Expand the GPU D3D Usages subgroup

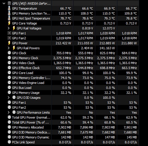pos(9,98)
